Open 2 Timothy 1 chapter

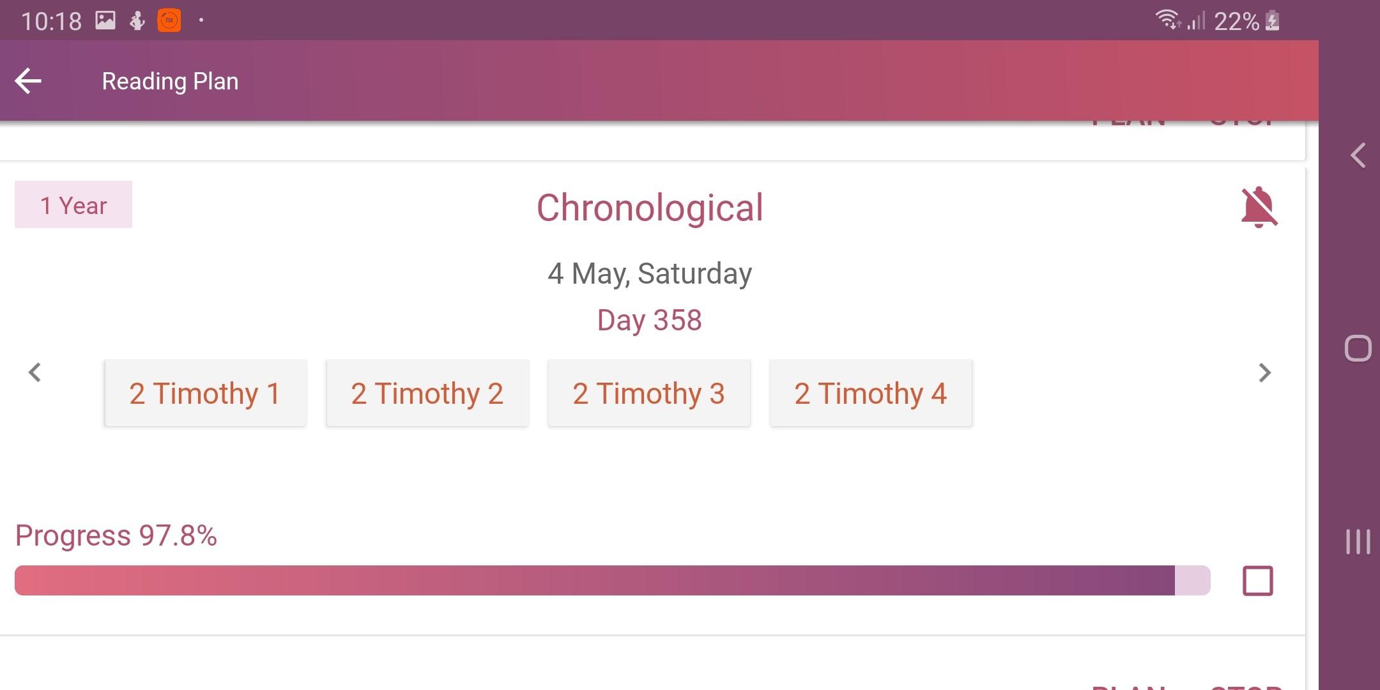tap(205, 393)
